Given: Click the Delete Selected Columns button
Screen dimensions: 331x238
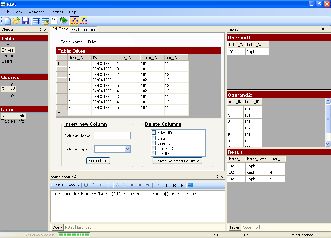Looking at the screenshot, I should tap(177, 161).
